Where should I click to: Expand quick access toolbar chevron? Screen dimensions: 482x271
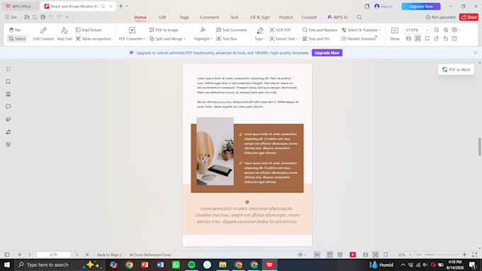point(67,17)
